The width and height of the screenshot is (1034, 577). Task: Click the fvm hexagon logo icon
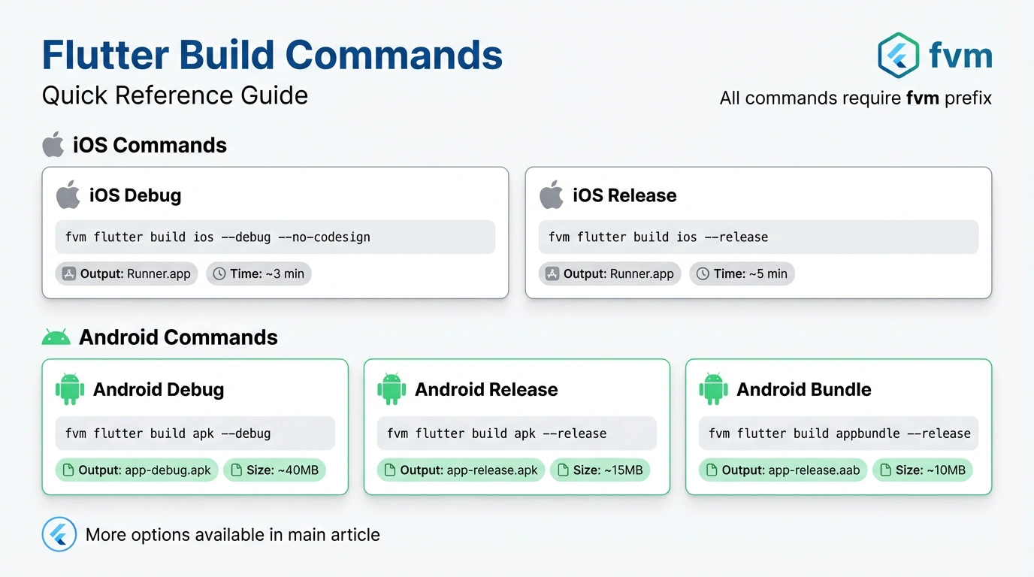tap(899, 55)
